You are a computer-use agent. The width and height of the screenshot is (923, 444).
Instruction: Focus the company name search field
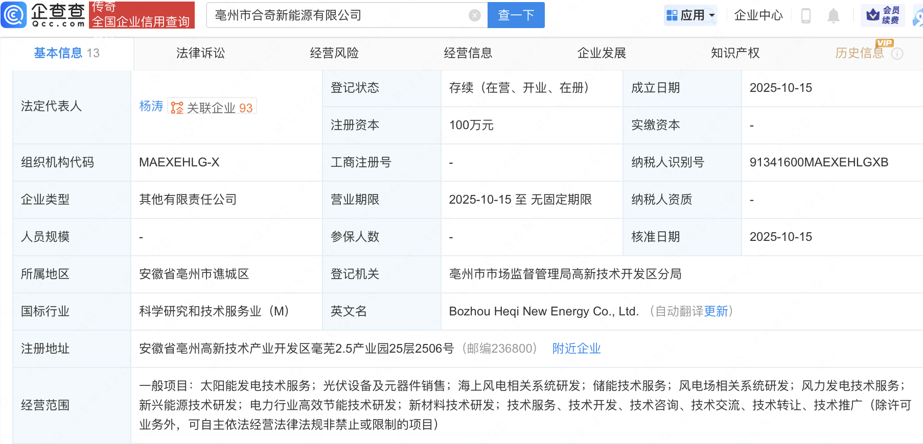tap(337, 15)
